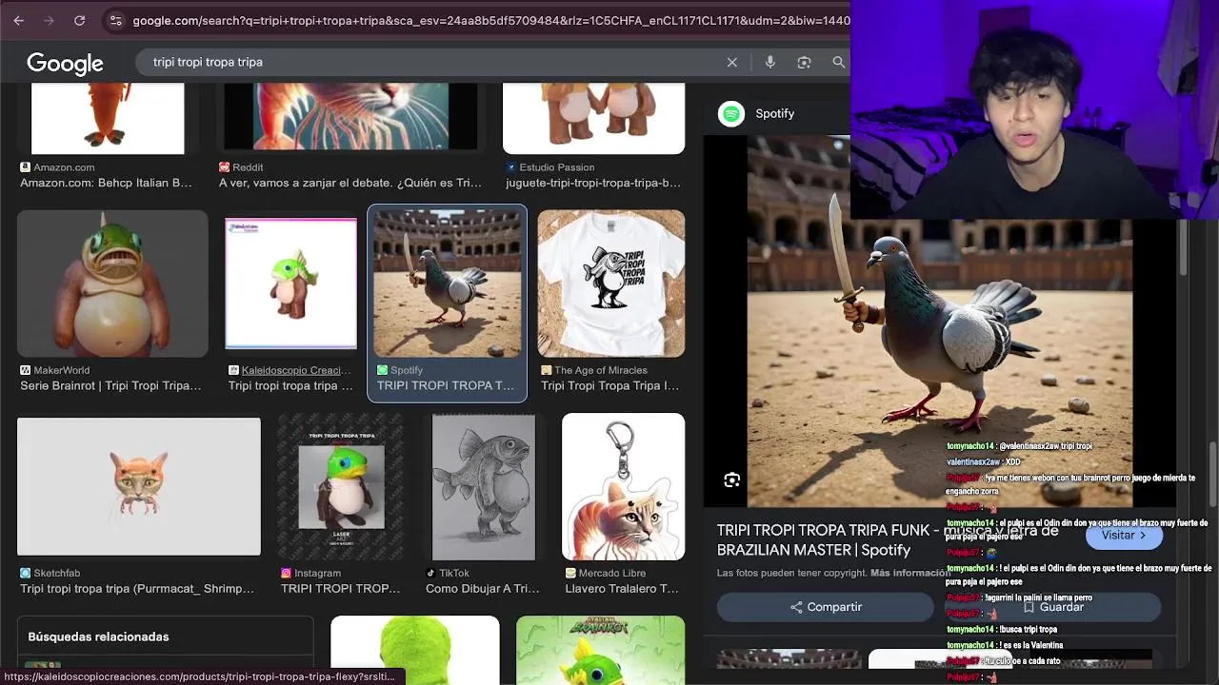The image size is (1219, 685).
Task: Open the Kaleidoscopio Creaciones flexy thumbnail
Action: pyautogui.click(x=290, y=284)
